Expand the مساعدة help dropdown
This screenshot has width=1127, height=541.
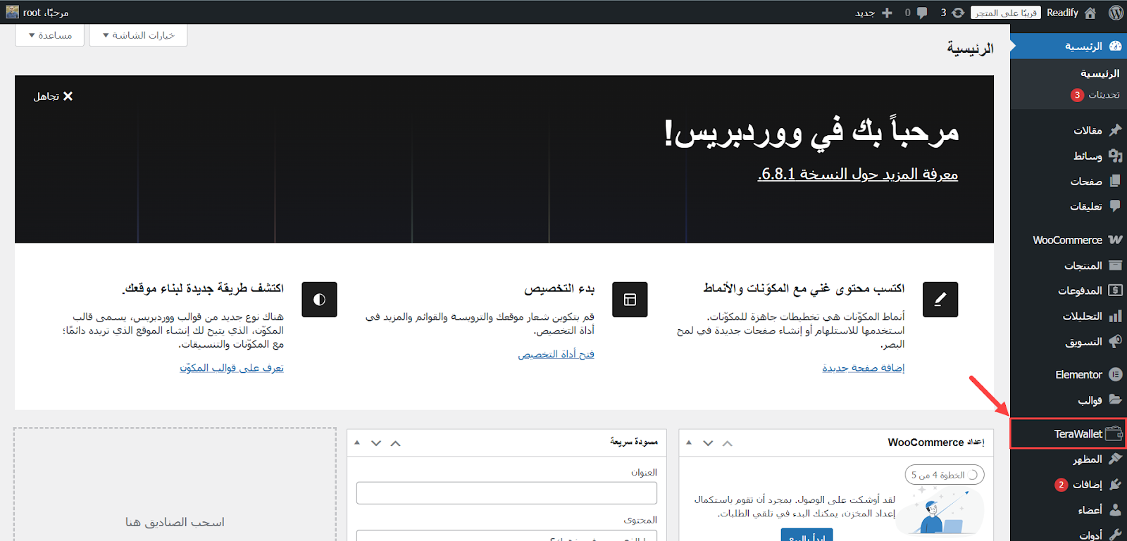click(x=49, y=35)
